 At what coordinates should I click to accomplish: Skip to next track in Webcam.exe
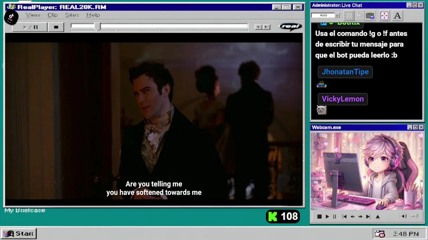tap(368, 217)
